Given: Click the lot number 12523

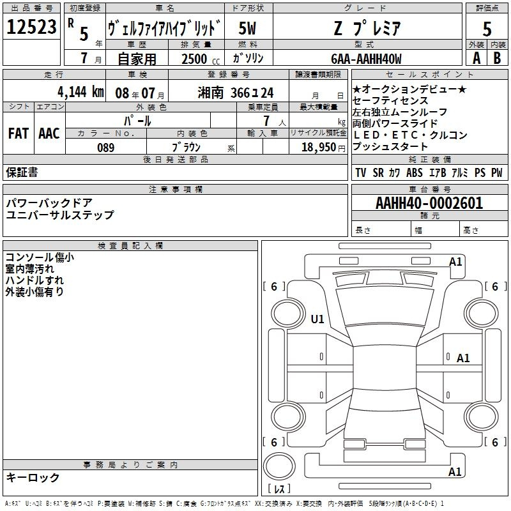Looking at the screenshot, I should coord(31,27).
